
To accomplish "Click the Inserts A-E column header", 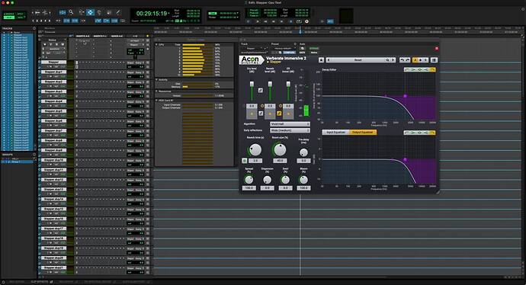I will pyautogui.click(x=82, y=37).
